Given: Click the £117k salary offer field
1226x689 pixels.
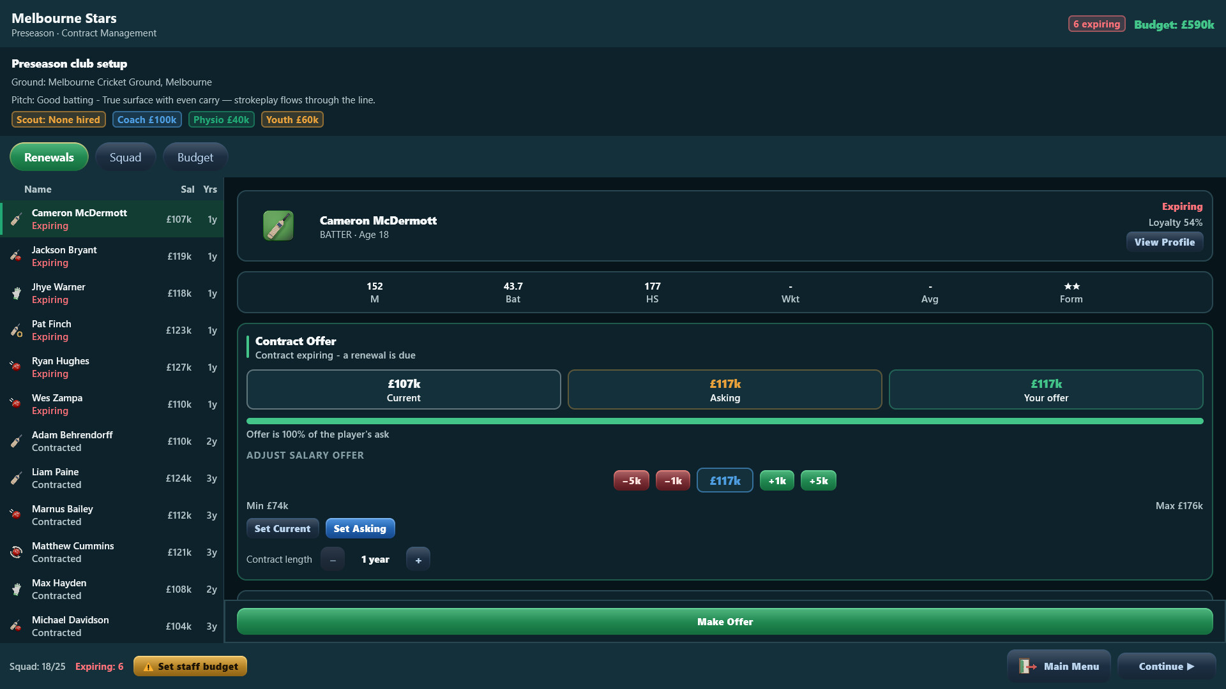Looking at the screenshot, I should (x=725, y=481).
